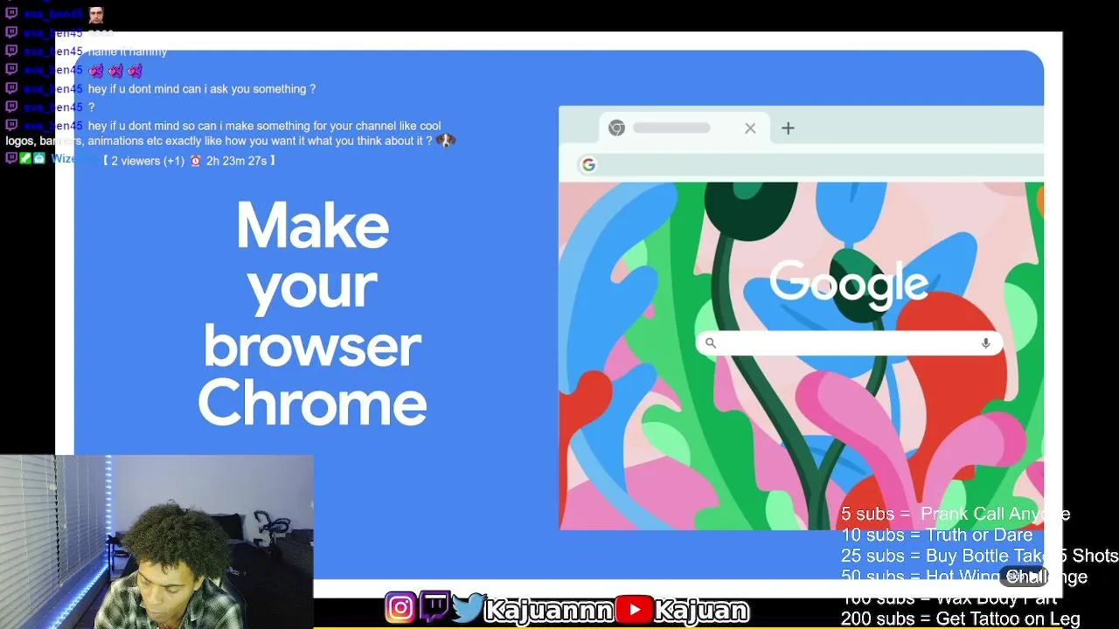
Task: Click the Twitch logo in the social bar
Action: point(434,608)
